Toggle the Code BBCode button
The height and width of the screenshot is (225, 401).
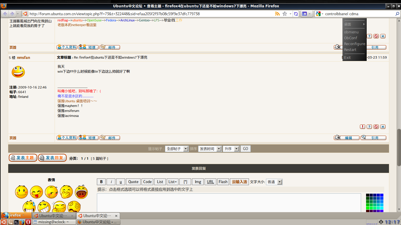coord(147,182)
